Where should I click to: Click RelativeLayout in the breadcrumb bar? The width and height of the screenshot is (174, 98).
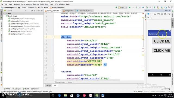pos(60,82)
